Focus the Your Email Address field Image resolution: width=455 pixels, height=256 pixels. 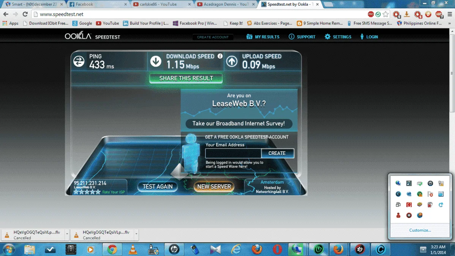pos(233,153)
